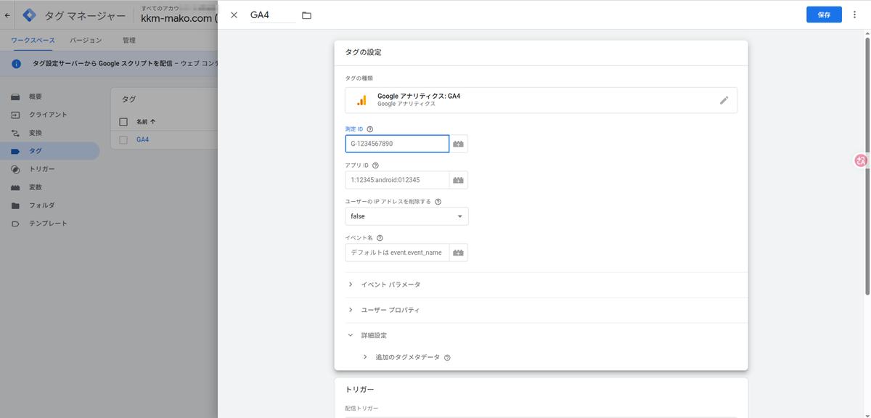Viewport: 871px width, 418px height.
Task: Switch to ワークスペース tab
Action: click(x=33, y=40)
